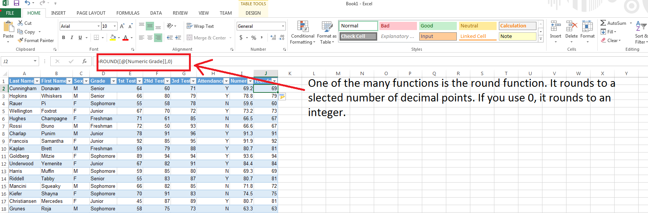Click the Wrap Text button
The height and width of the screenshot is (213, 648).
click(x=200, y=26)
